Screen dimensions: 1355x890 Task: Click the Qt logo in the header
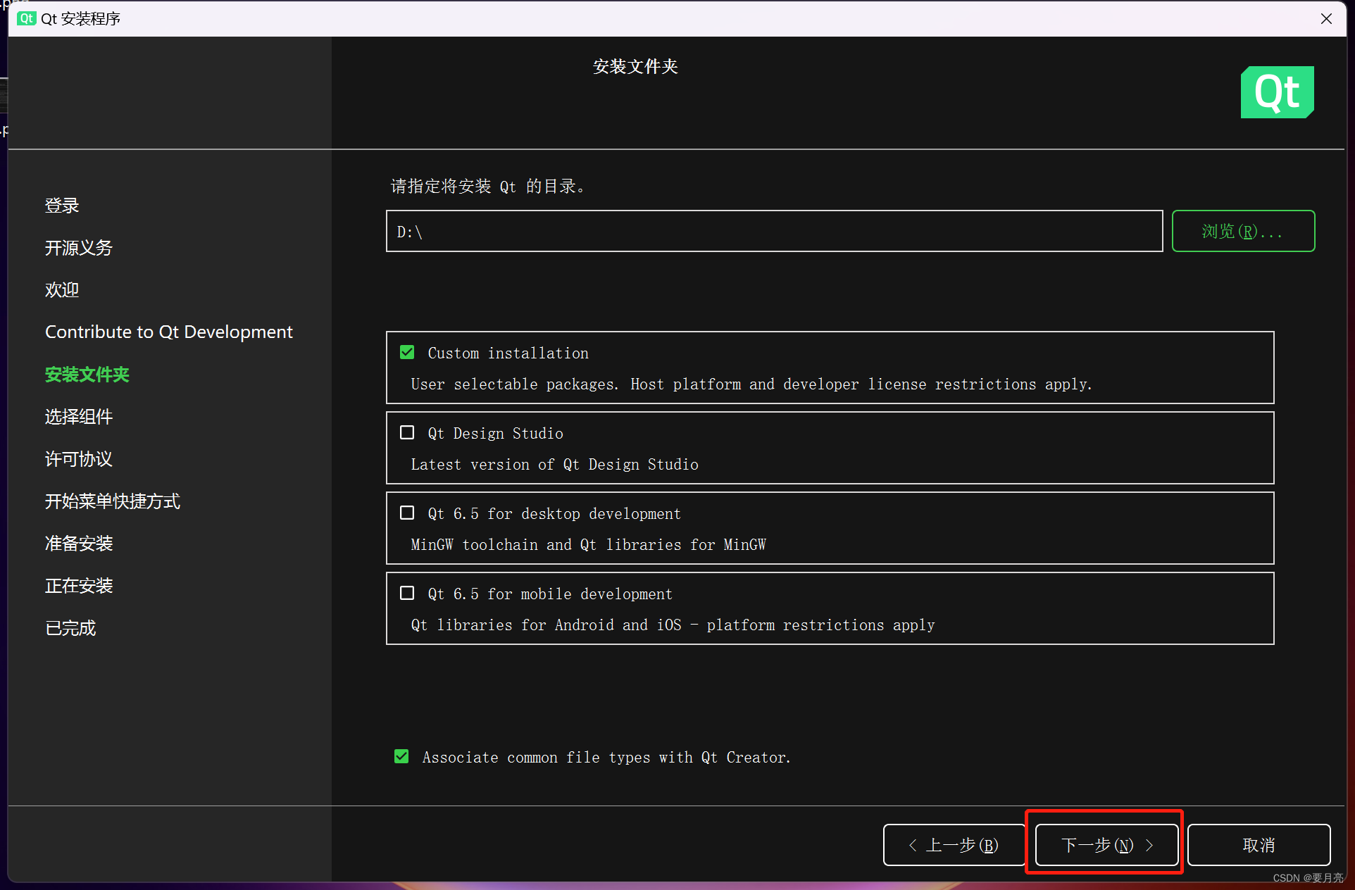click(x=1277, y=92)
